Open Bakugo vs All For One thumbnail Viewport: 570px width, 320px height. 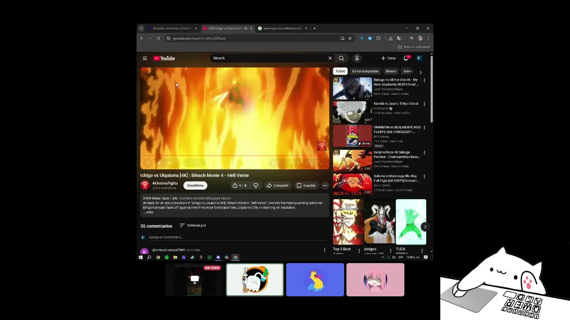click(352, 88)
